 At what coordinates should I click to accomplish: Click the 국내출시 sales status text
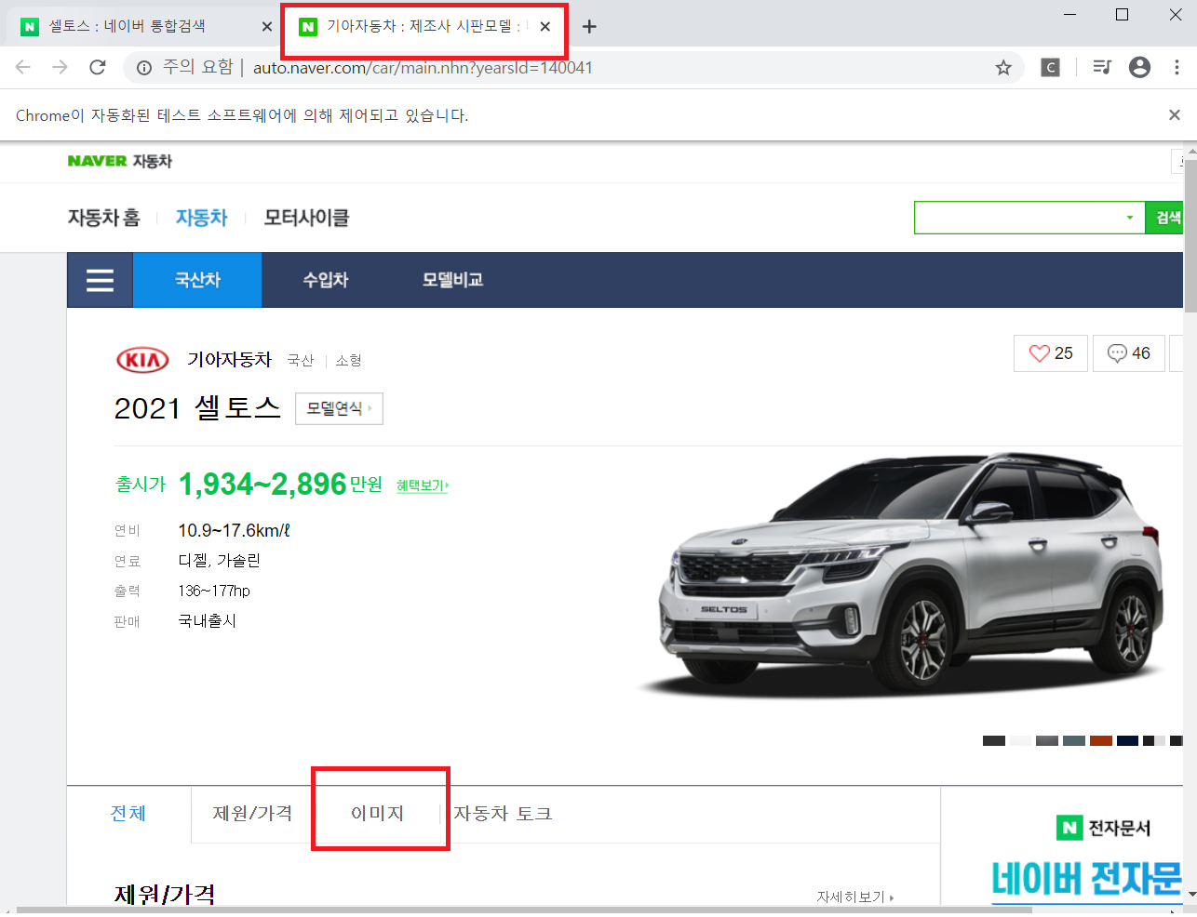[208, 620]
